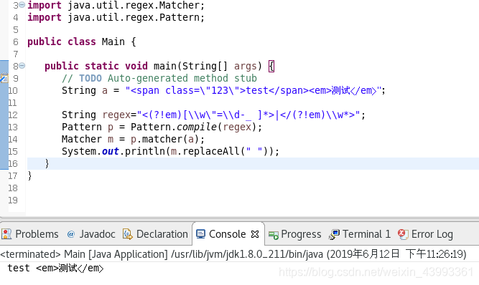Click the class closing brace on line 17

[x=29, y=175]
